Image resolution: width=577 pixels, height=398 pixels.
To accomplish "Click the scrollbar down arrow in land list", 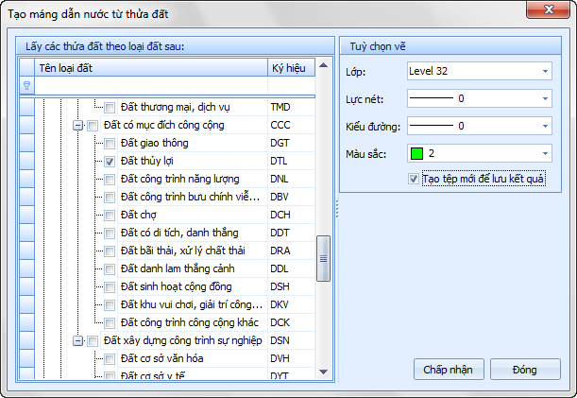I will (x=323, y=372).
